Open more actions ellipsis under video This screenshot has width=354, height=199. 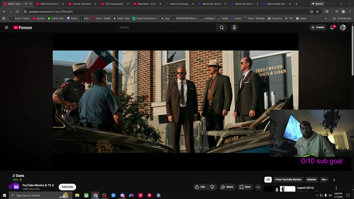(258, 187)
